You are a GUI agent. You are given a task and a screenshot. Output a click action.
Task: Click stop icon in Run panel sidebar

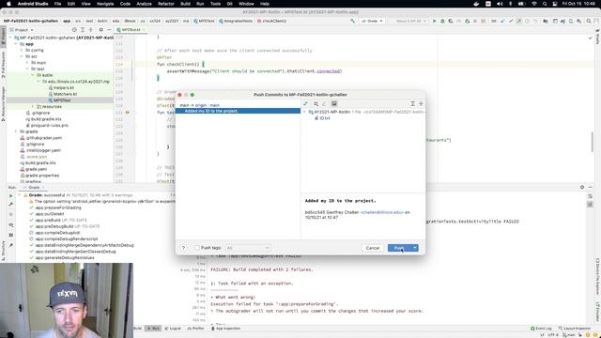click(10, 215)
